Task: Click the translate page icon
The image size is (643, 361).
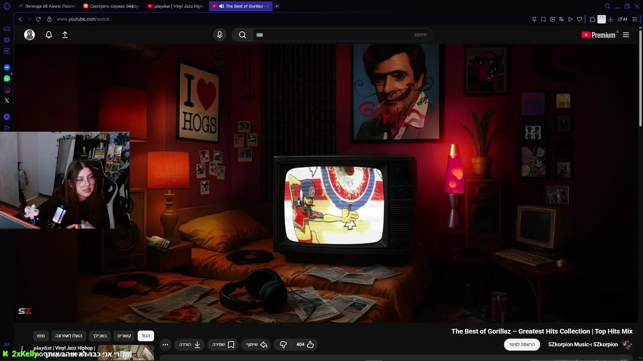Action: tap(561, 19)
